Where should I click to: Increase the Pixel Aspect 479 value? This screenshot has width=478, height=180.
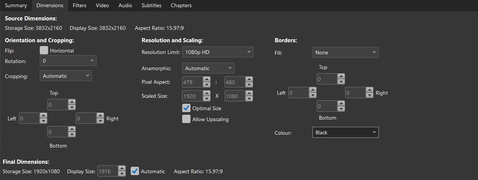[x=207, y=79]
